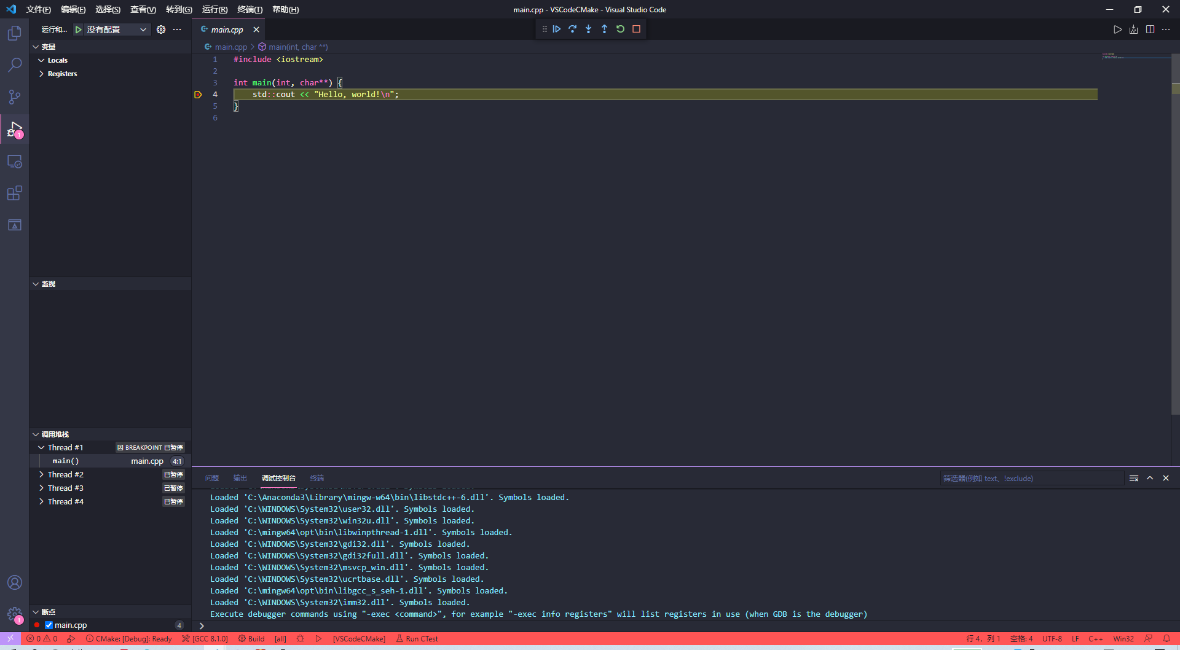The width and height of the screenshot is (1180, 650).
Task: Click the Step Out debug icon
Action: [x=604, y=29]
